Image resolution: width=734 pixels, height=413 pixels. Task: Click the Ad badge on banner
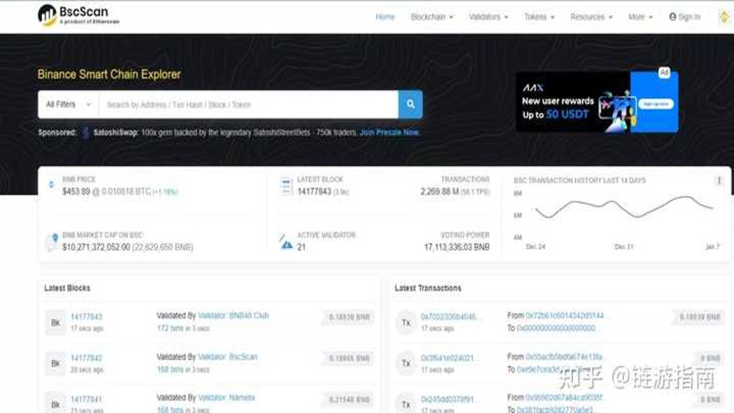pos(664,72)
